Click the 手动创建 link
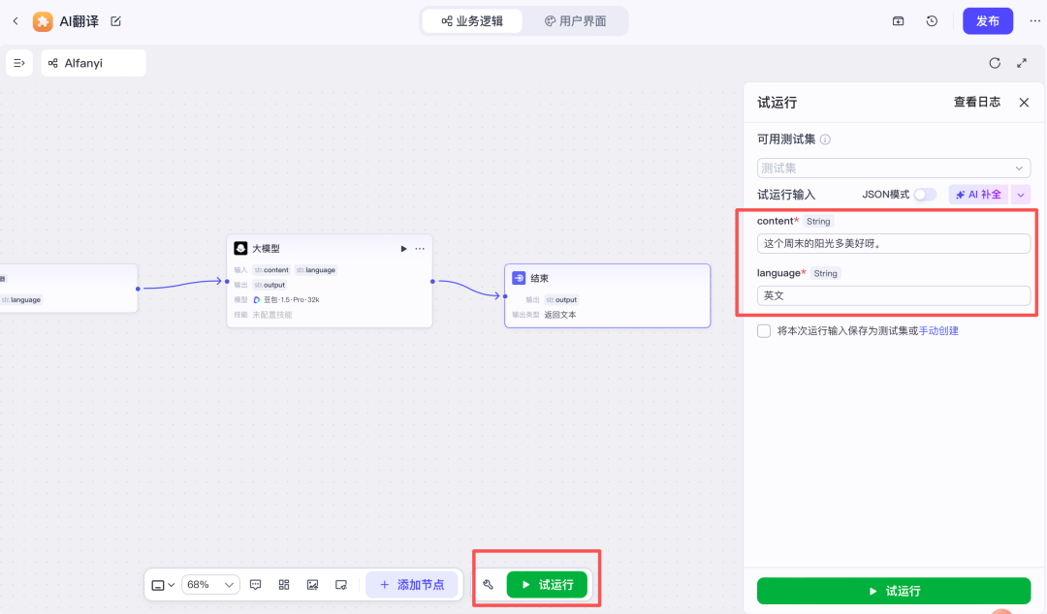 coord(938,331)
